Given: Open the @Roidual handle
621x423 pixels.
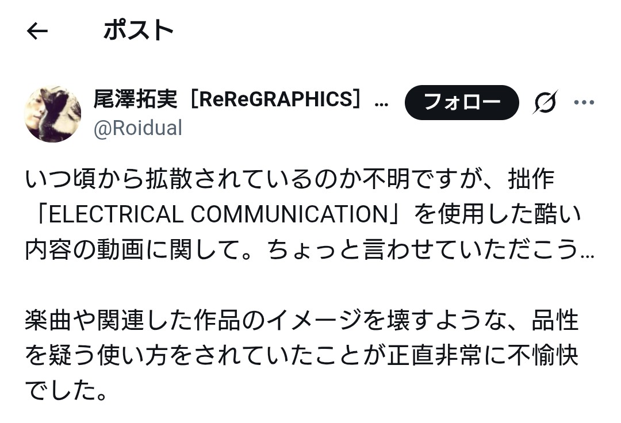Looking at the screenshot, I should click(138, 128).
